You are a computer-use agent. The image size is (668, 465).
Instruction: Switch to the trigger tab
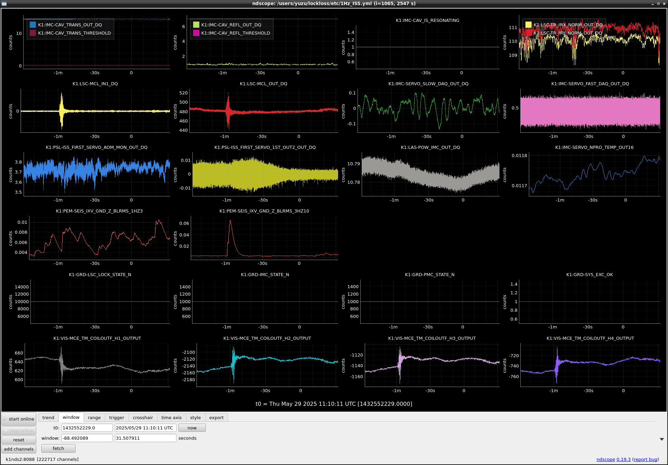pyautogui.click(x=117, y=417)
